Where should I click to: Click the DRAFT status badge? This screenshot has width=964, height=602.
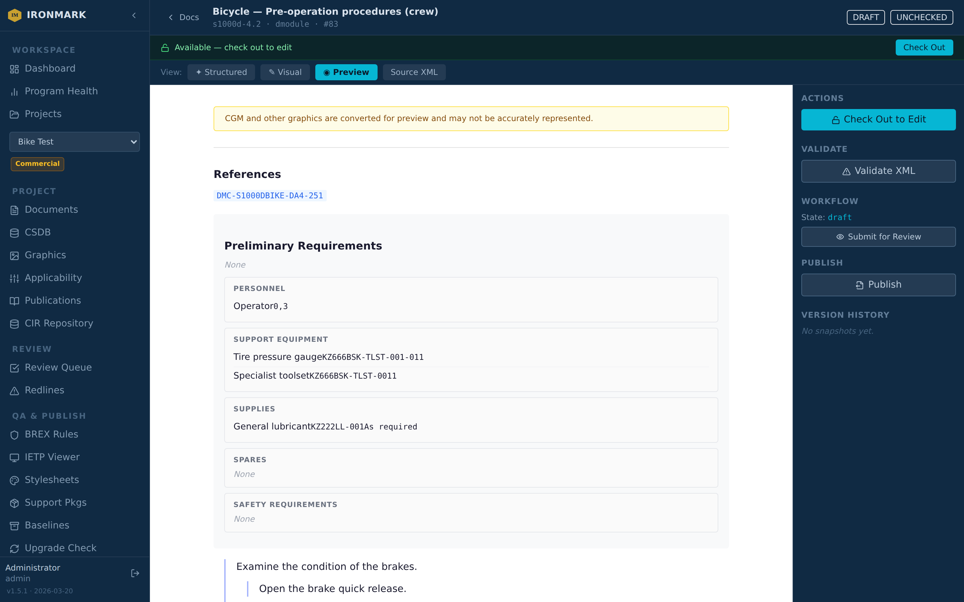tap(866, 17)
